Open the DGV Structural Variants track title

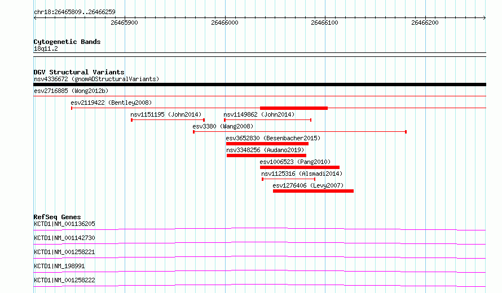[x=79, y=72]
